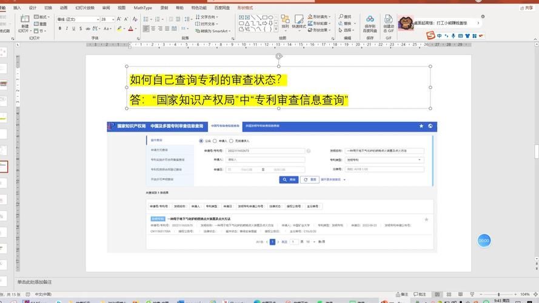The height and width of the screenshot is (303, 539).
Task: Open the Design (设计) ribbon tab
Action: [33, 7]
